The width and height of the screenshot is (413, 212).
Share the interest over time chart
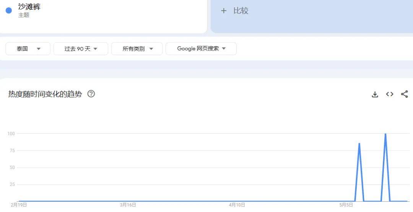tap(404, 94)
